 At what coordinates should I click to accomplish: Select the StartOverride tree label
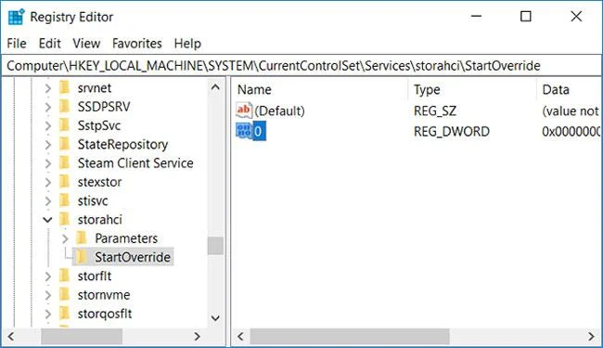[x=133, y=257]
